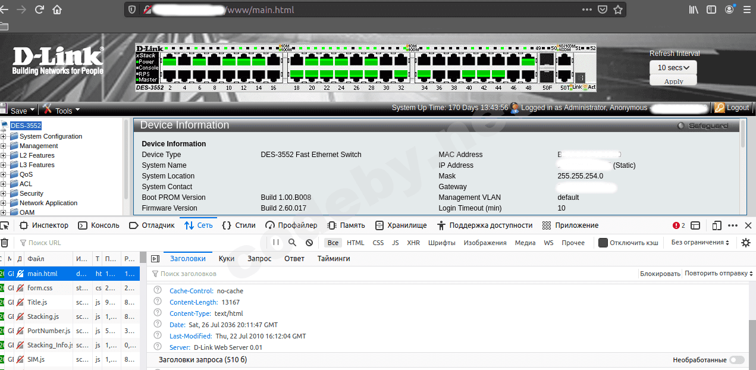Click the Logout key icon
756x370 pixels.
(720, 108)
